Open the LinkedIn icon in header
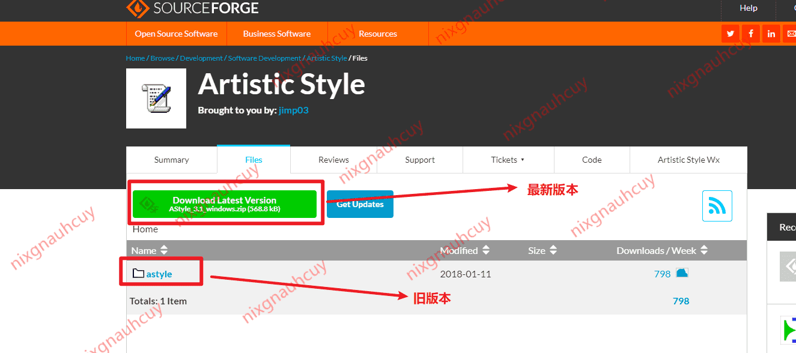This screenshot has height=353, width=796. [x=771, y=34]
